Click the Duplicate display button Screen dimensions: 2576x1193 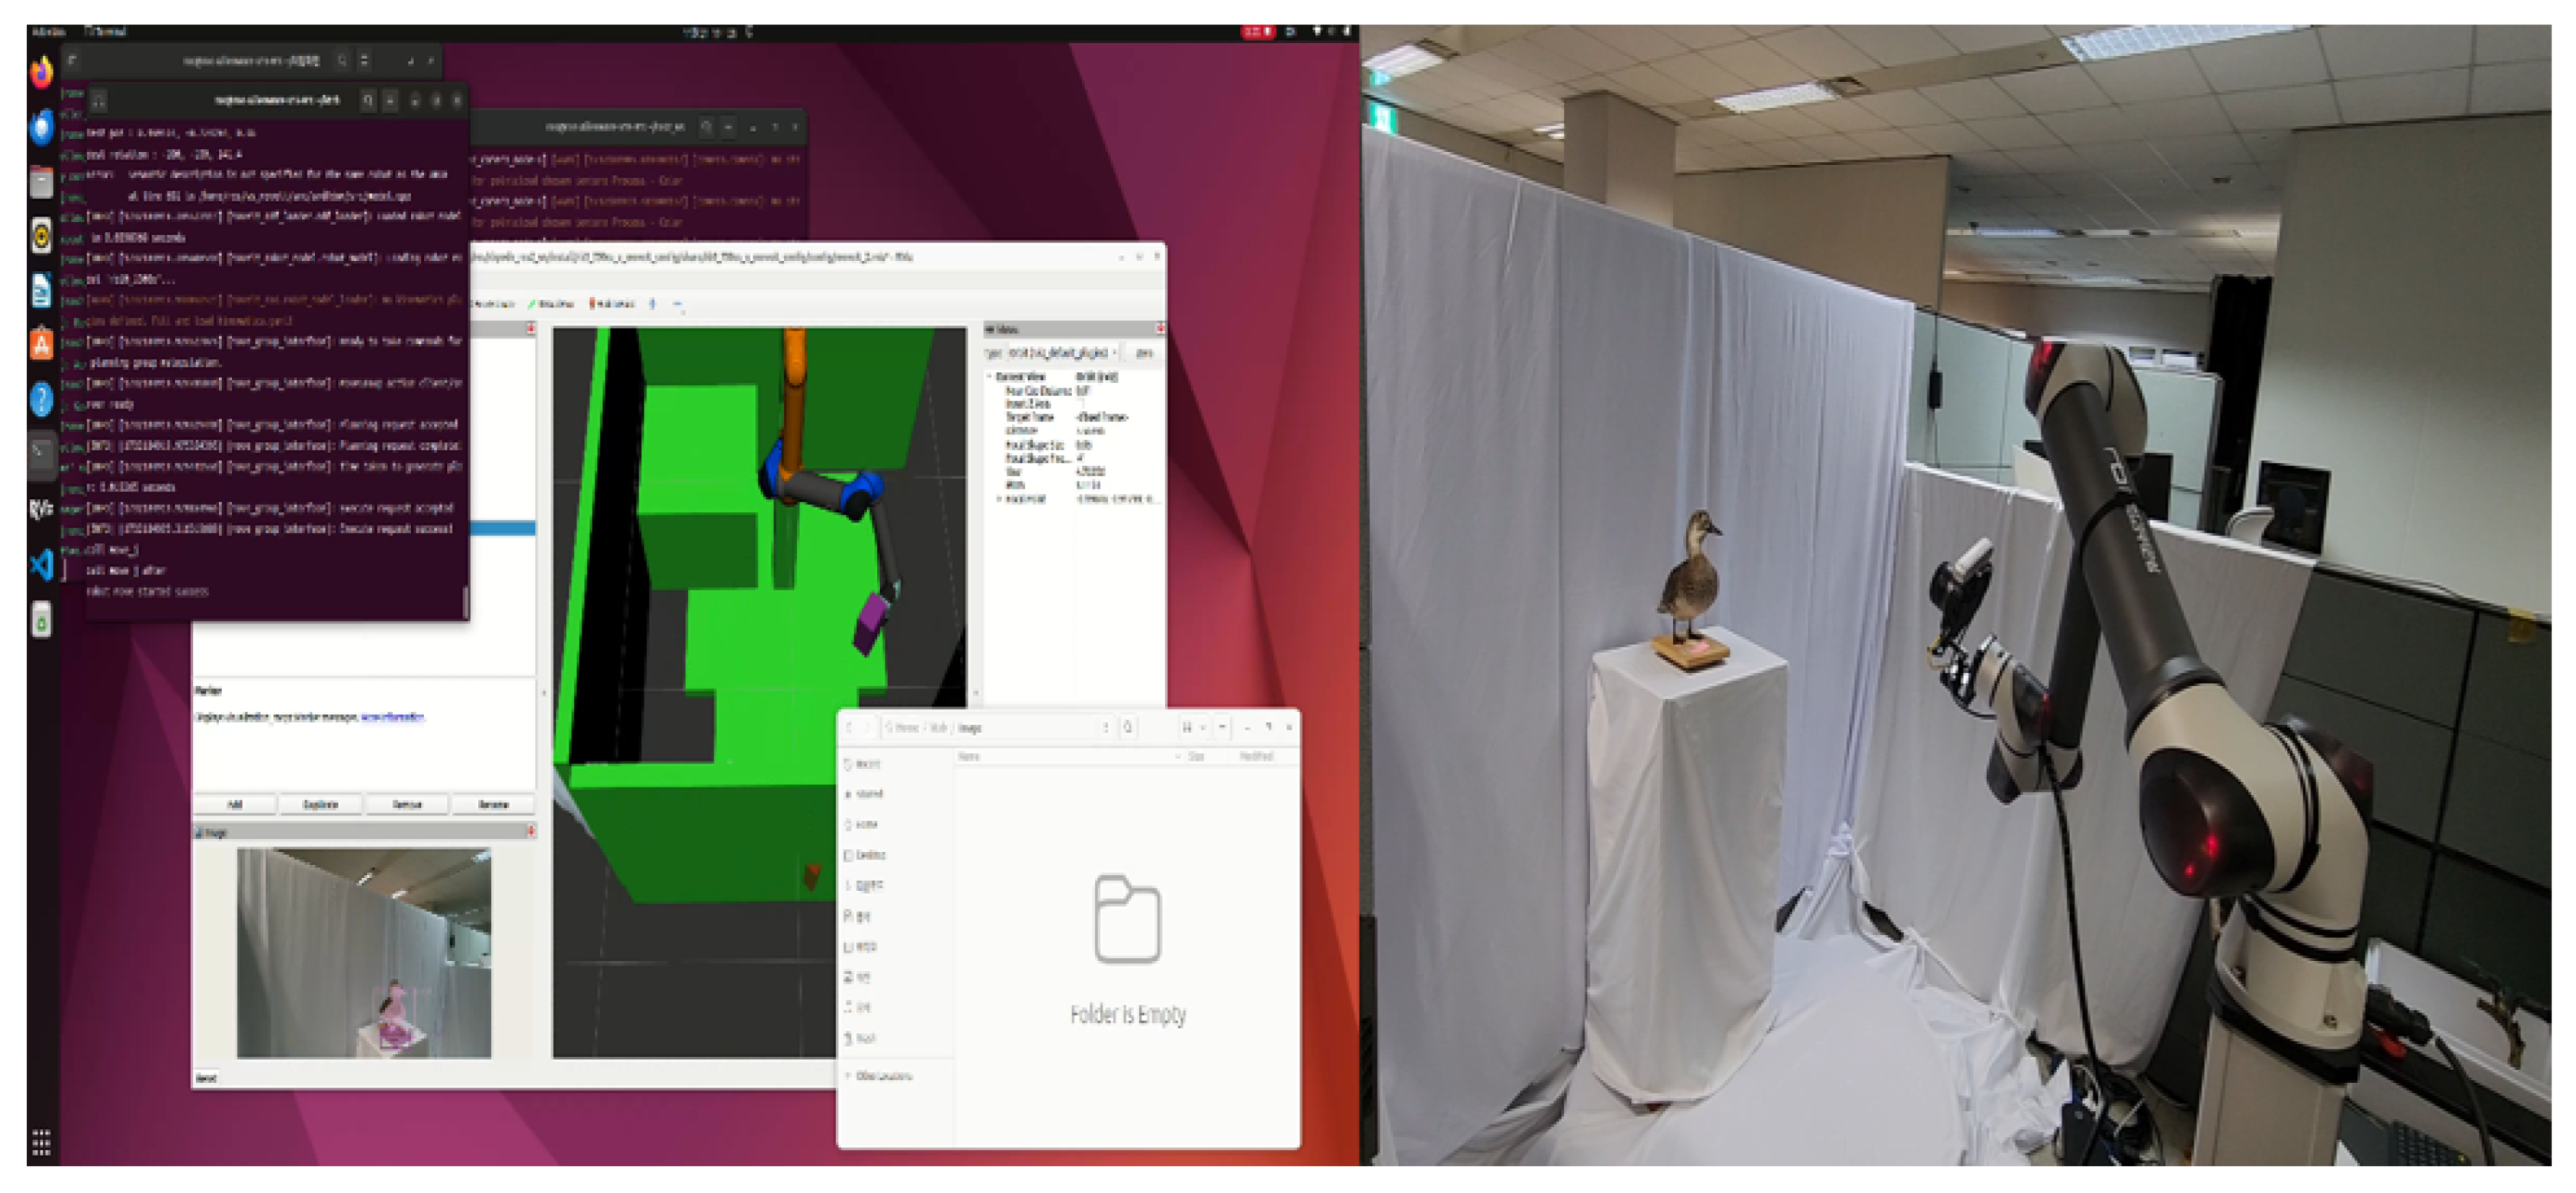click(x=321, y=804)
